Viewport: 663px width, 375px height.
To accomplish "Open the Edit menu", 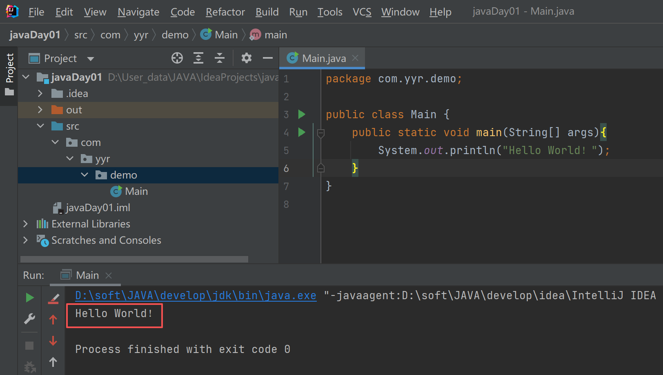I will click(64, 12).
